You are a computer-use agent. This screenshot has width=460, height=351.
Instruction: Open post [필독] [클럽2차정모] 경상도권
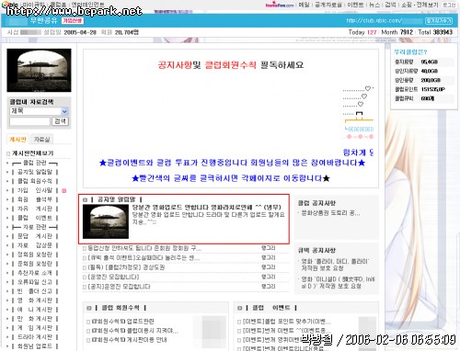[126, 267]
